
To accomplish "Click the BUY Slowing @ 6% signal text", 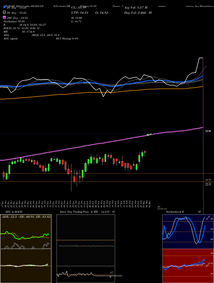I will click(67, 39).
